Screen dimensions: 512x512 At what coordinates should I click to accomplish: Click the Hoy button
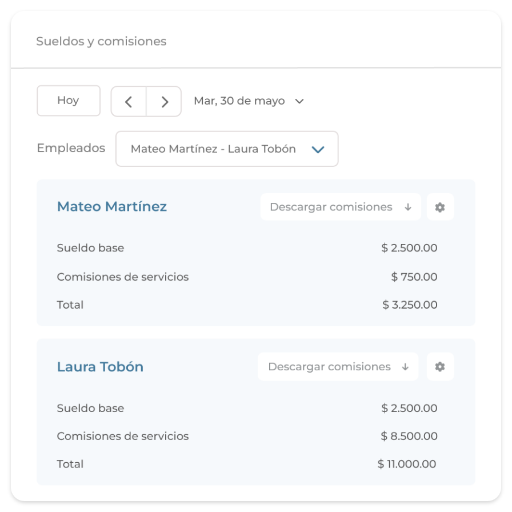[x=69, y=101]
